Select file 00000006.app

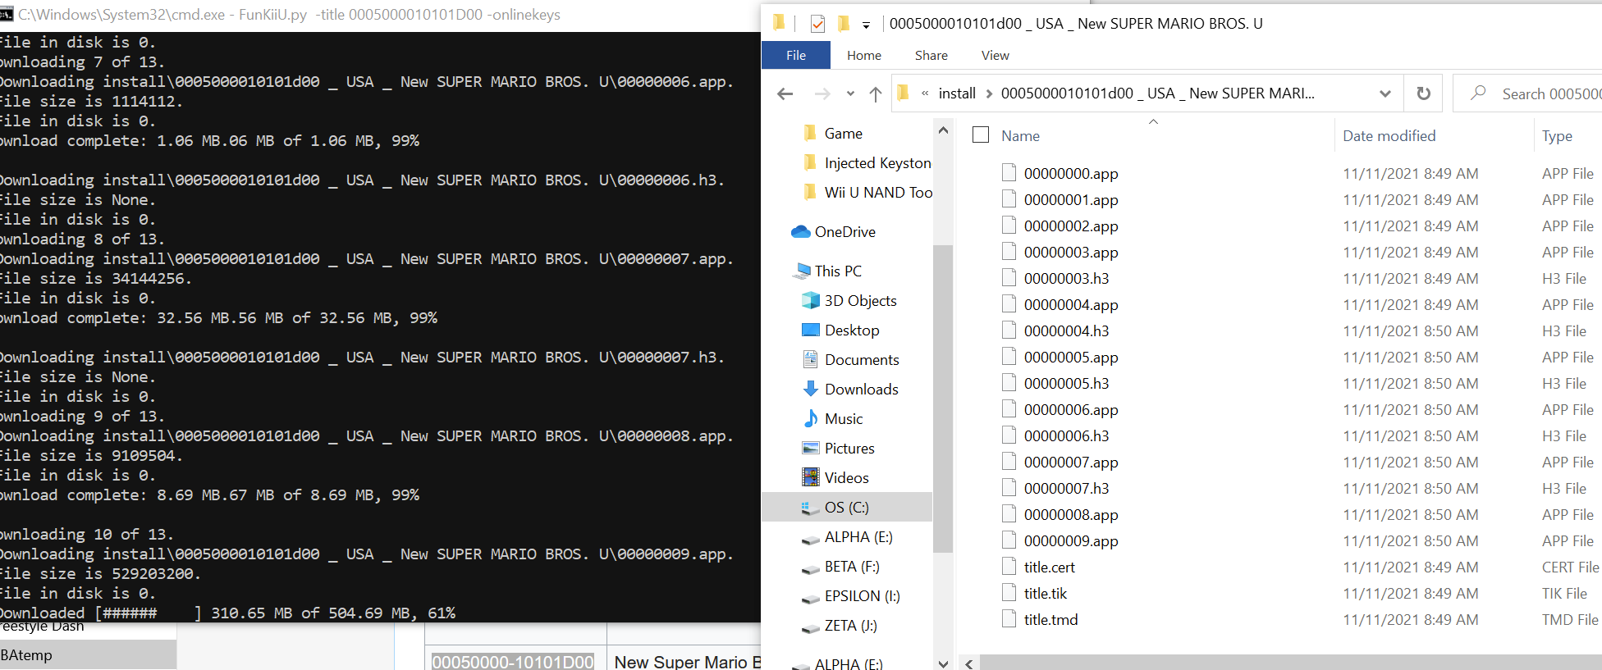click(1071, 410)
